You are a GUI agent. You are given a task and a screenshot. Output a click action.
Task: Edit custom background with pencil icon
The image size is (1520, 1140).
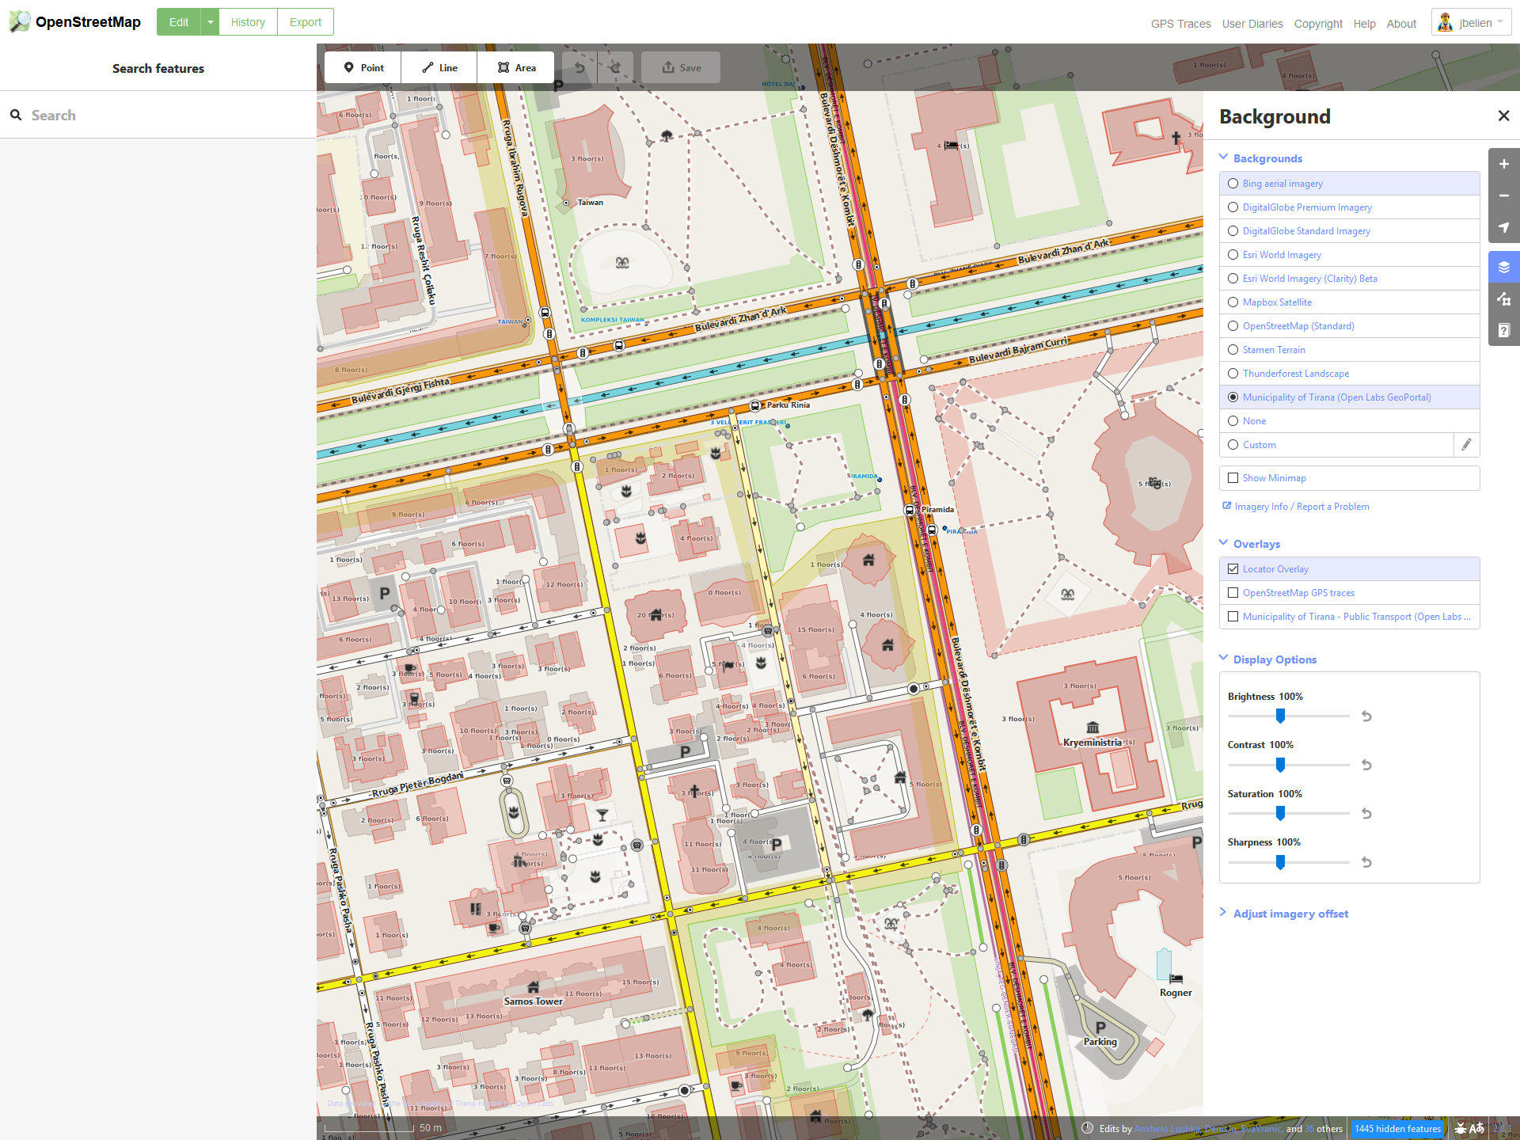pyautogui.click(x=1466, y=445)
